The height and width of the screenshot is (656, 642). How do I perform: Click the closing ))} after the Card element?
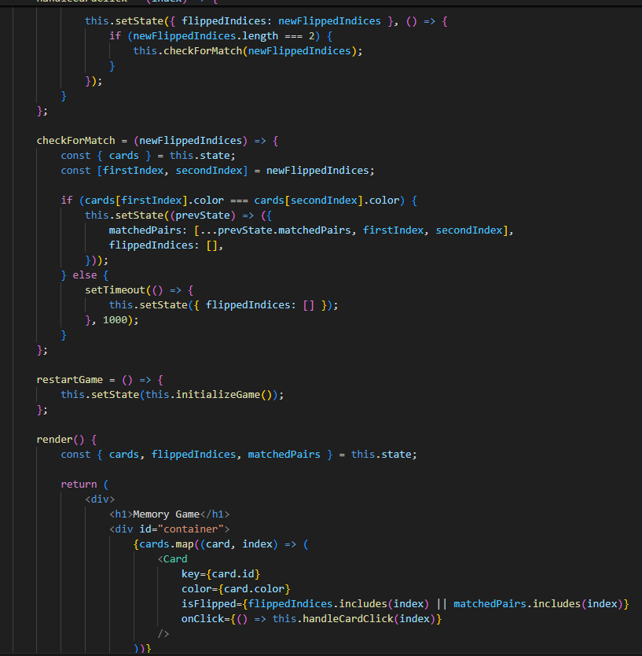click(142, 648)
